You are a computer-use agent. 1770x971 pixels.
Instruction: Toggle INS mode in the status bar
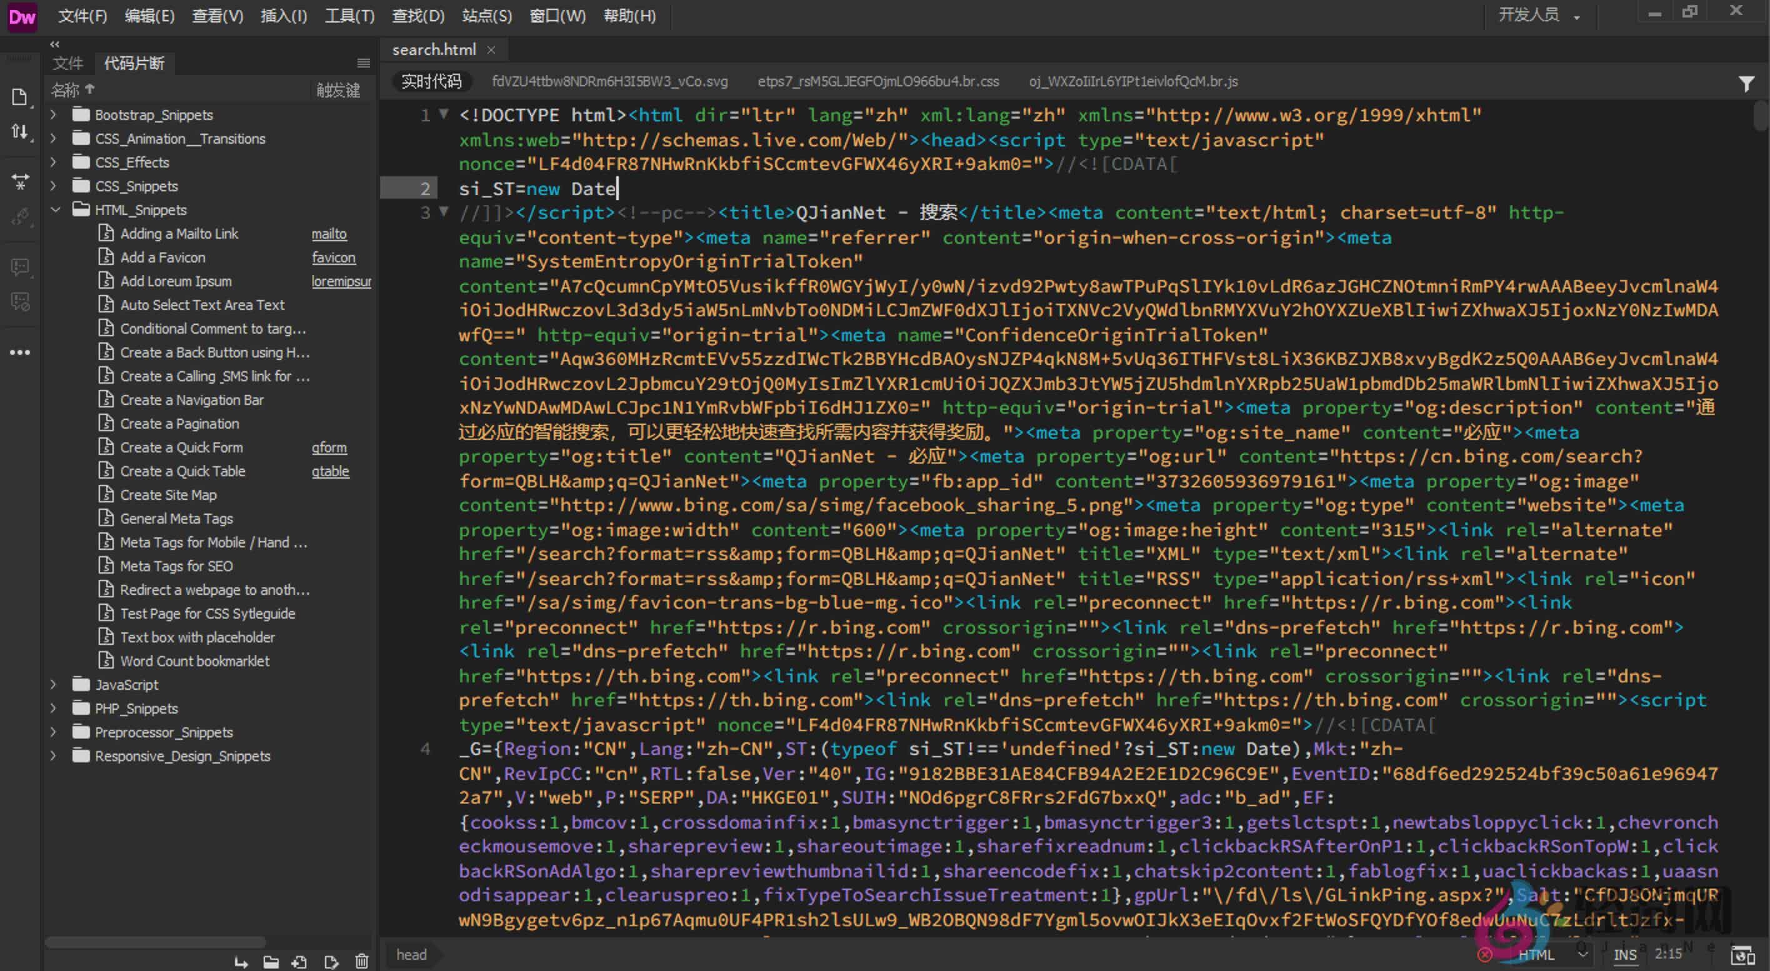[x=1625, y=954]
